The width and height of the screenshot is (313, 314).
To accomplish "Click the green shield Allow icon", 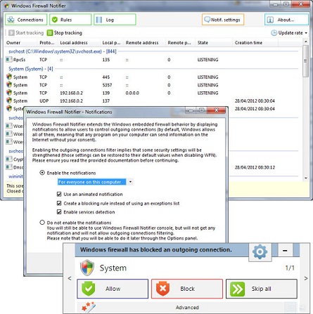I will (88, 289).
